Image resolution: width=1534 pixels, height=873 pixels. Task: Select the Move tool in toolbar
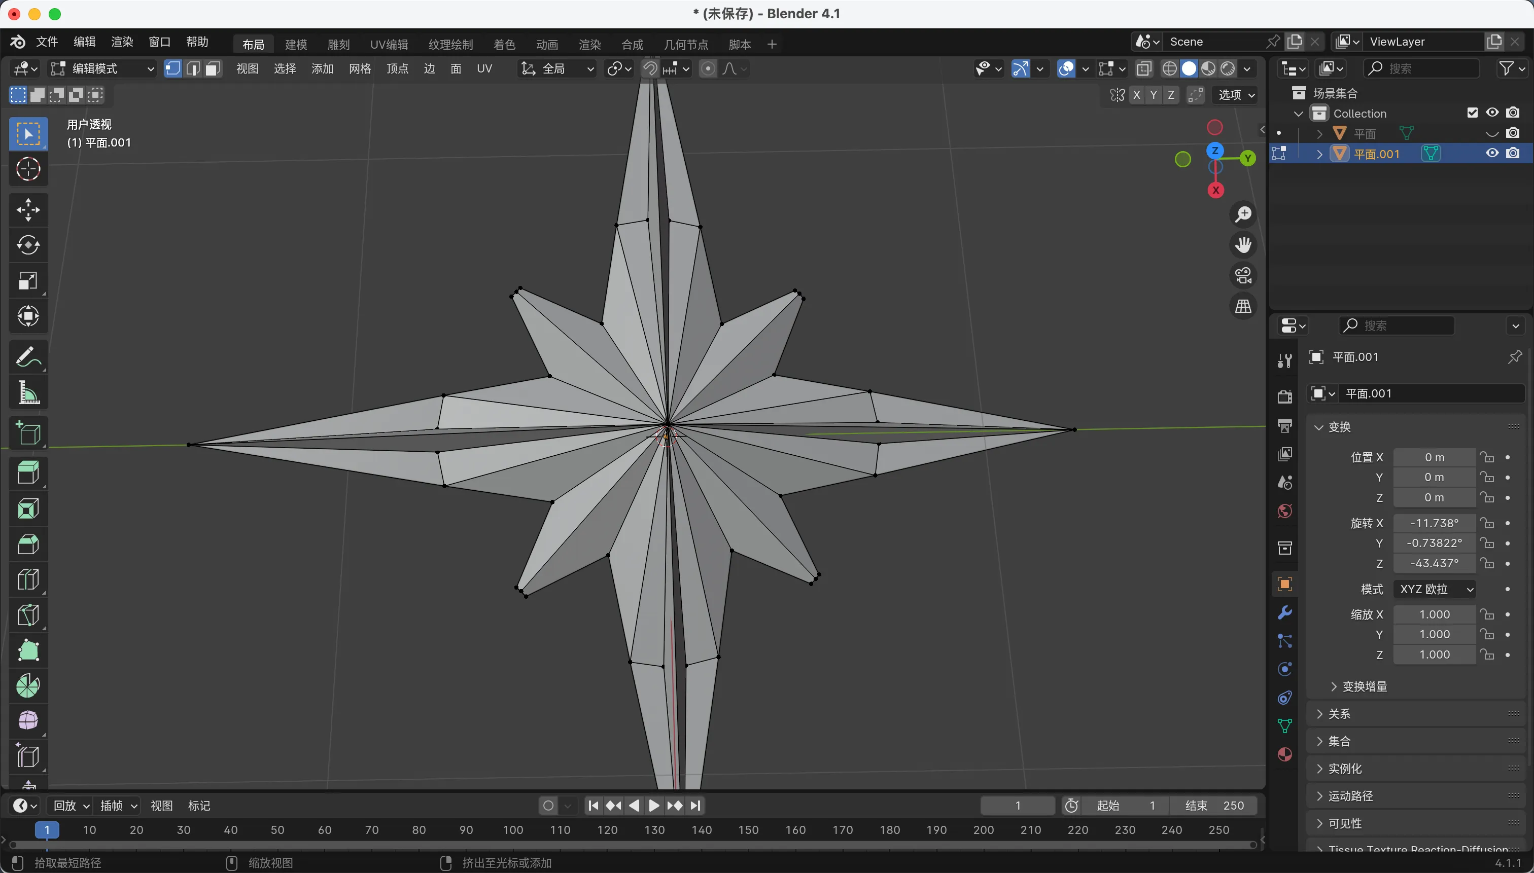(28, 210)
